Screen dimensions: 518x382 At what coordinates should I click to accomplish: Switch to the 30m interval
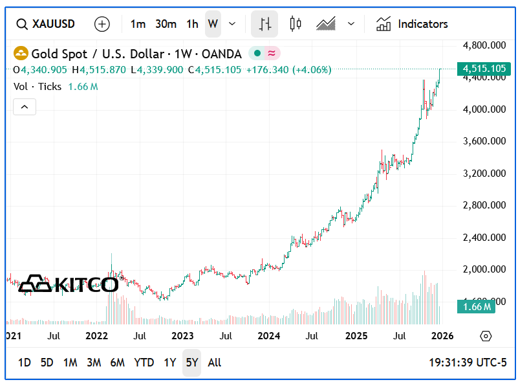pyautogui.click(x=166, y=24)
